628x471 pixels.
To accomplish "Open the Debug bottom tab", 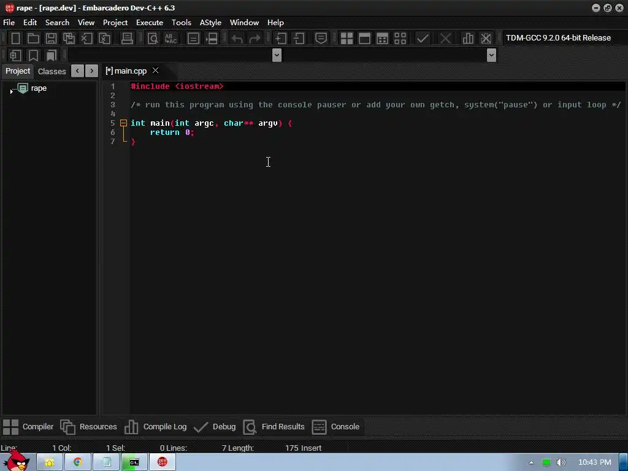I will (215, 427).
